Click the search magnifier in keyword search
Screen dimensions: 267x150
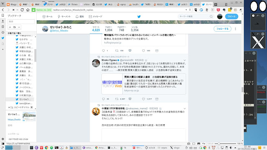211,17
